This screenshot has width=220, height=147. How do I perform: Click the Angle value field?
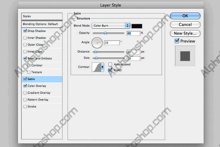(x=112, y=43)
